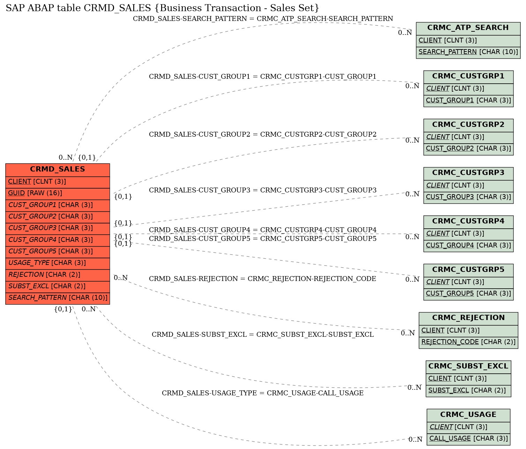The width and height of the screenshot is (526, 449).
Task: Click CLIENT field in CRMC_ATP_SEARCH
Action: click(x=468, y=40)
